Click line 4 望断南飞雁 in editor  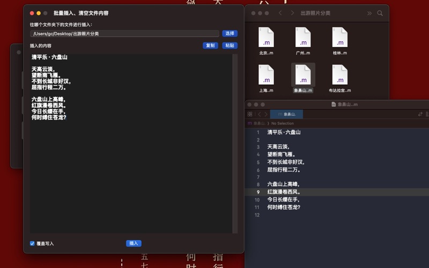(281, 154)
